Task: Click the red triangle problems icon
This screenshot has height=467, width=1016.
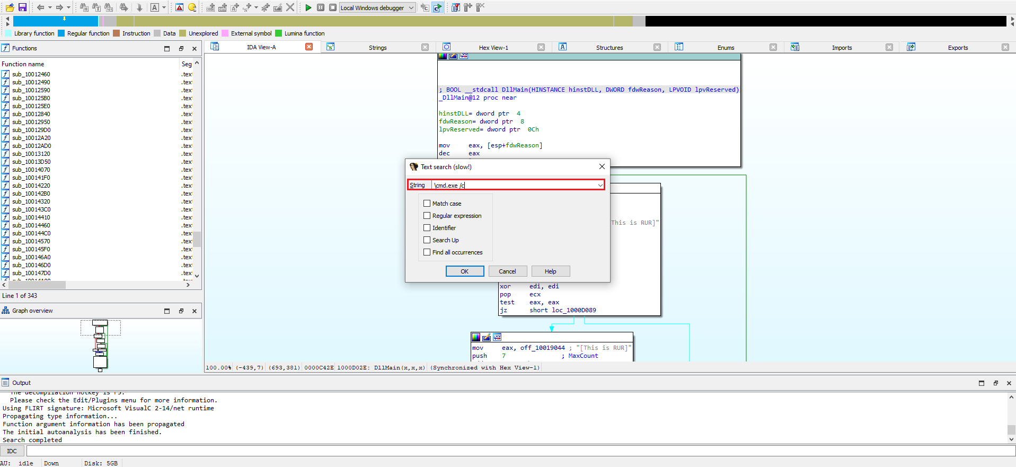Action: [179, 7]
